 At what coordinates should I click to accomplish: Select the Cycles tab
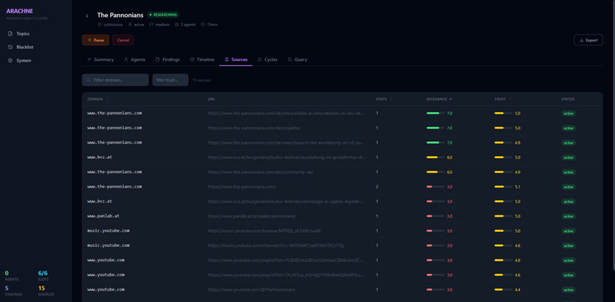click(267, 59)
